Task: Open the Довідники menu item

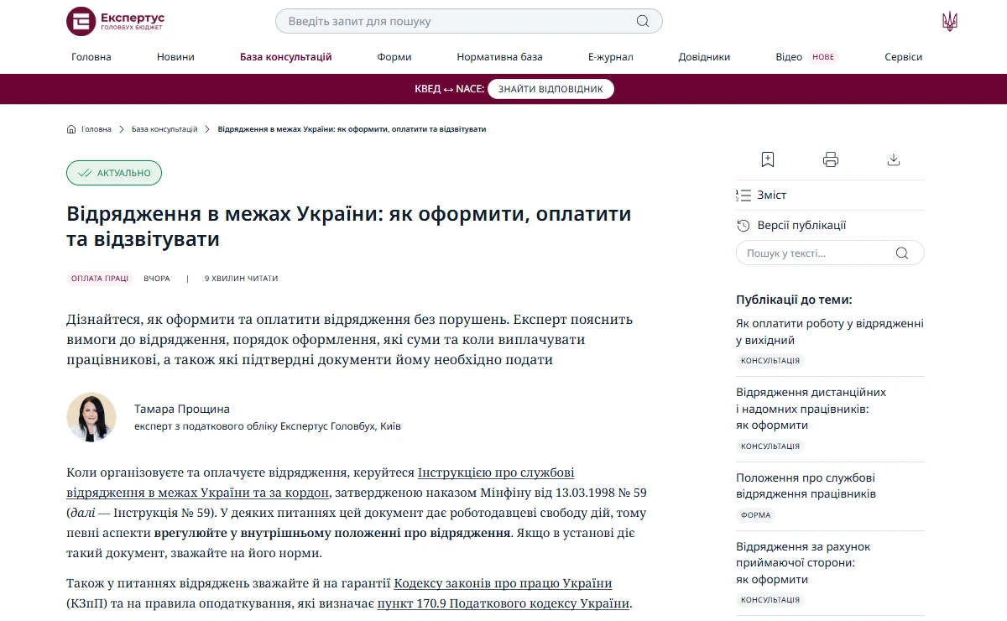Action: point(705,57)
